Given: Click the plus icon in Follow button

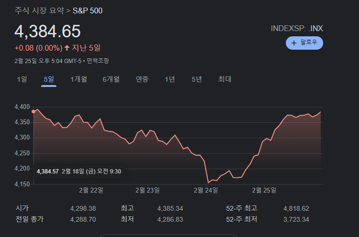Looking at the screenshot, I should click(x=294, y=43).
